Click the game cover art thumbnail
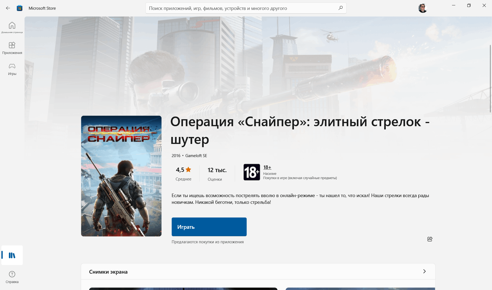 coord(121,176)
